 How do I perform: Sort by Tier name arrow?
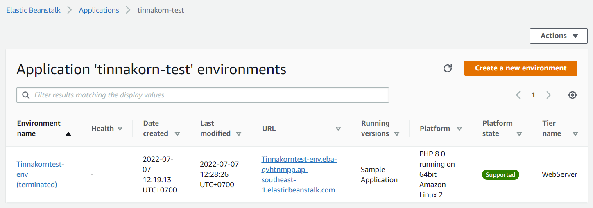[x=575, y=134]
